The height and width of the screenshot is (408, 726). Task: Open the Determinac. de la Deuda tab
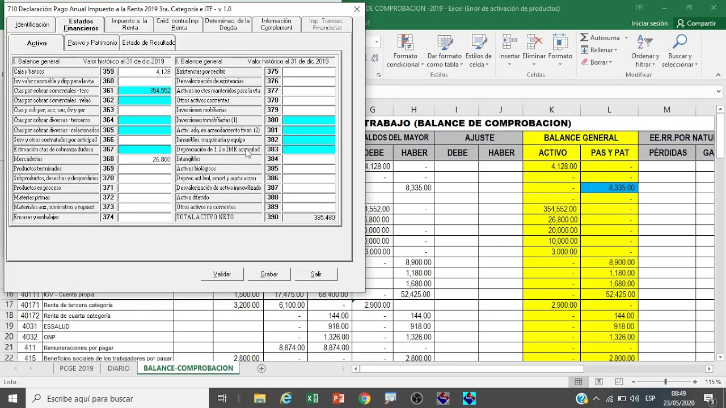tap(227, 24)
